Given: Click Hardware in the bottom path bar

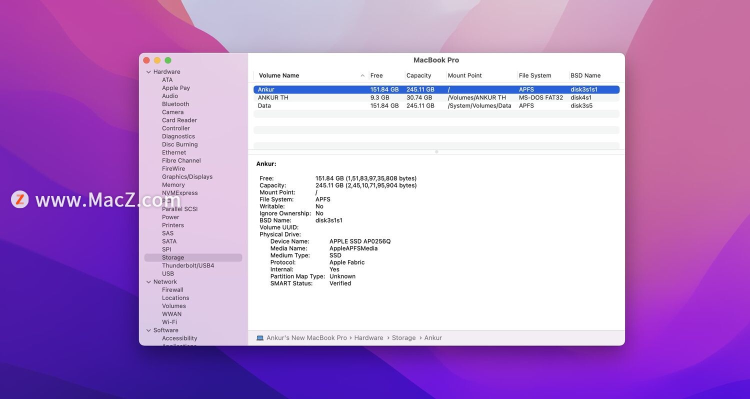Looking at the screenshot, I should coord(368,338).
